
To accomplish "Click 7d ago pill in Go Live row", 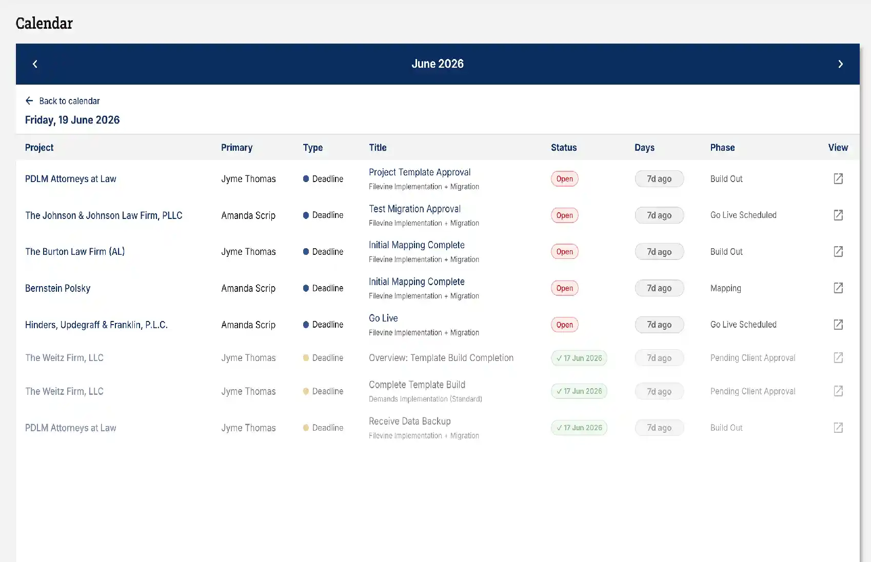I will point(659,325).
